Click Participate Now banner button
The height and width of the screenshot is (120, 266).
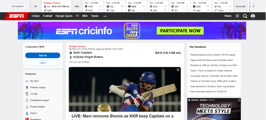tap(180, 31)
